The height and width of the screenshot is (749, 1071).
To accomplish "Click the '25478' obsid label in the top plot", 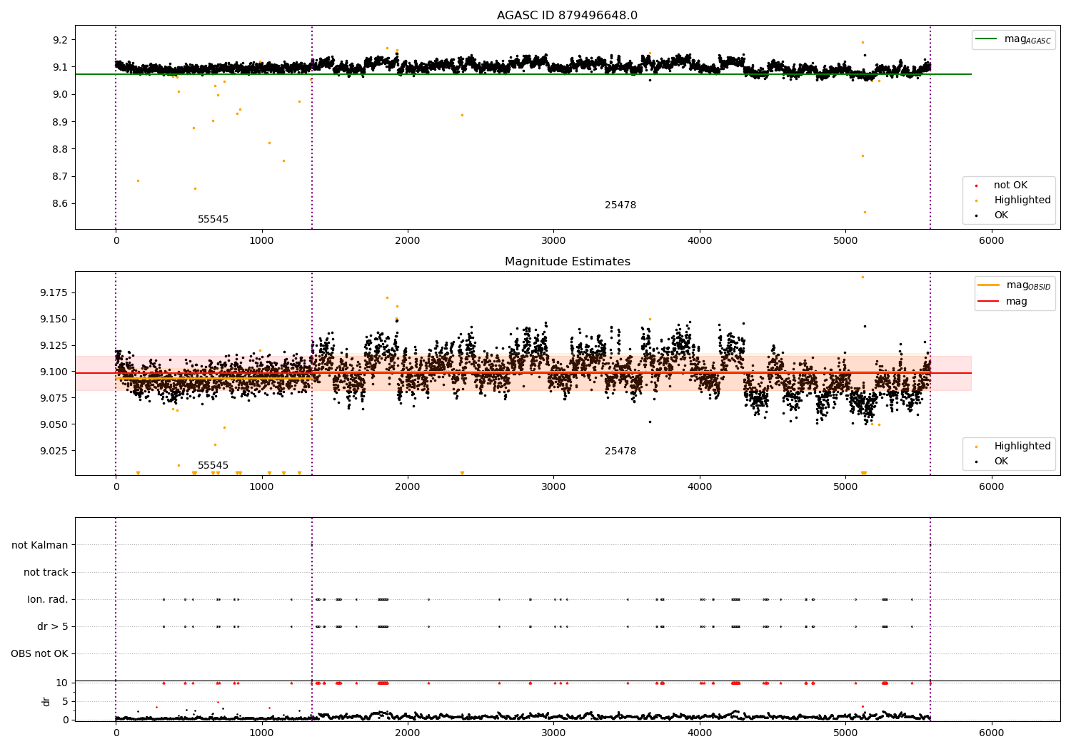I will (620, 205).
